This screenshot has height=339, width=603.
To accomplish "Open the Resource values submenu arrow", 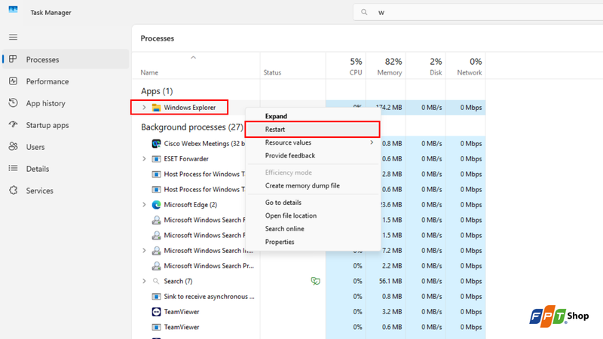I will click(x=372, y=142).
